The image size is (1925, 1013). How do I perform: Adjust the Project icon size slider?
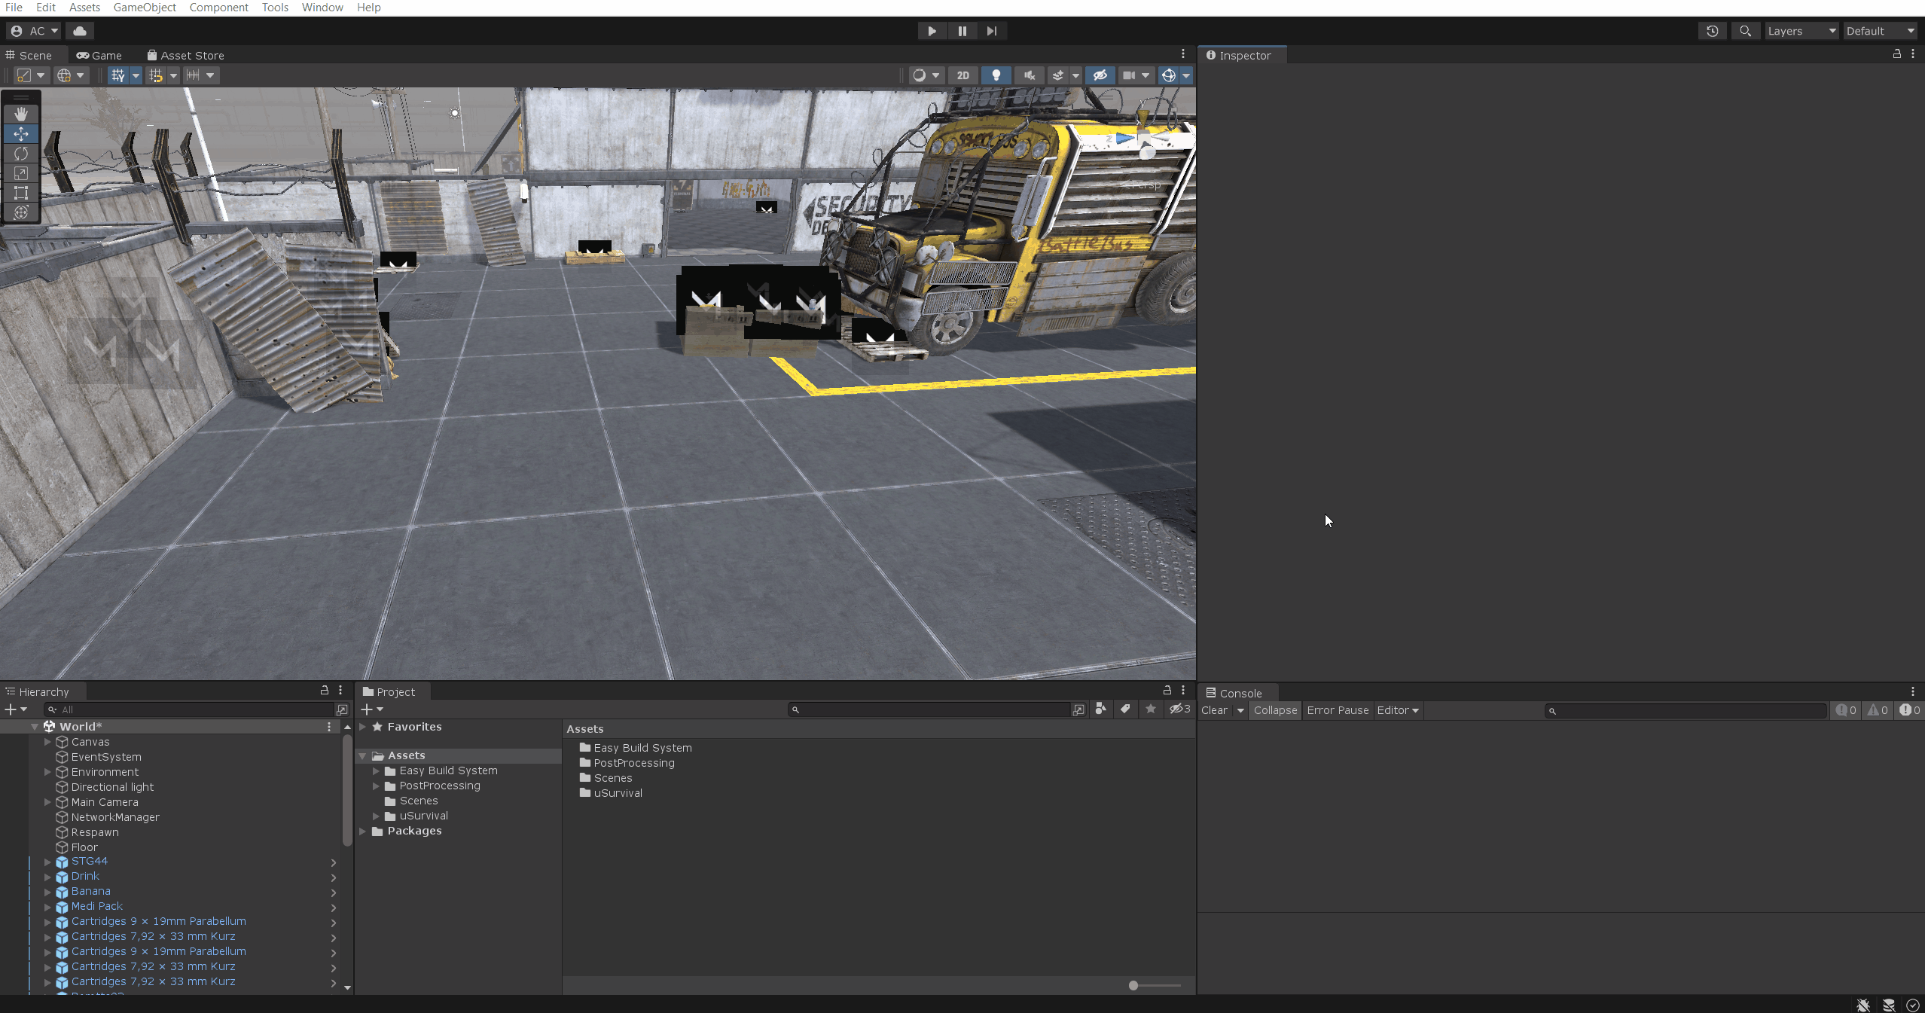1133,985
